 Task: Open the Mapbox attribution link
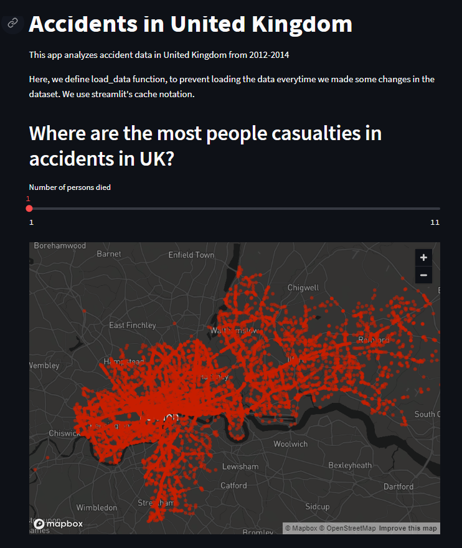point(301,528)
